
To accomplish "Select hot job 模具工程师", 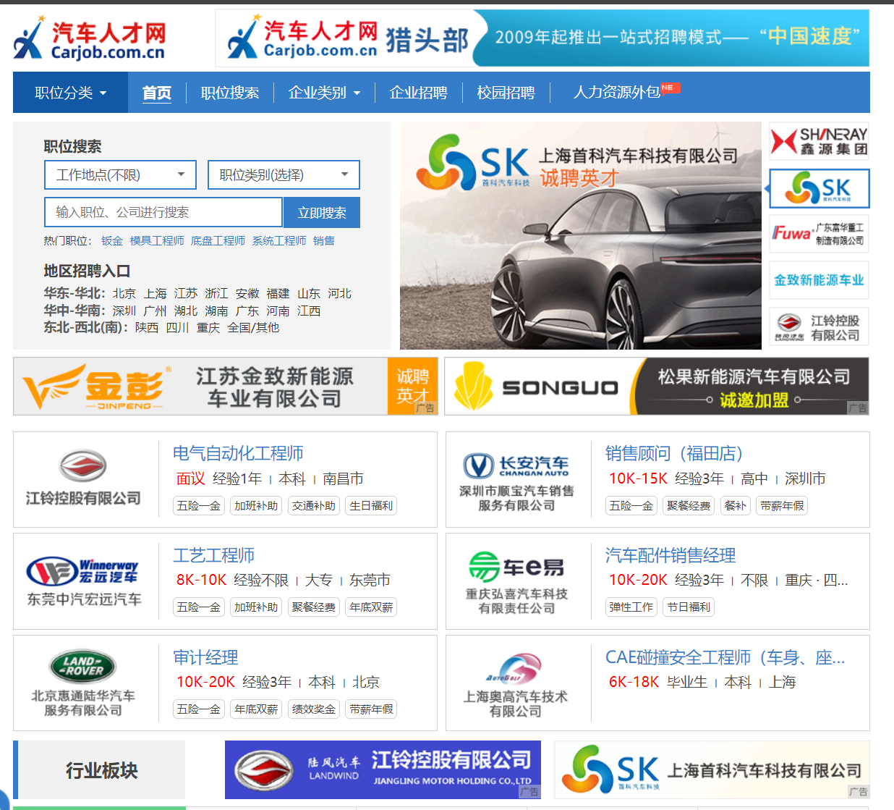I will 157,241.
